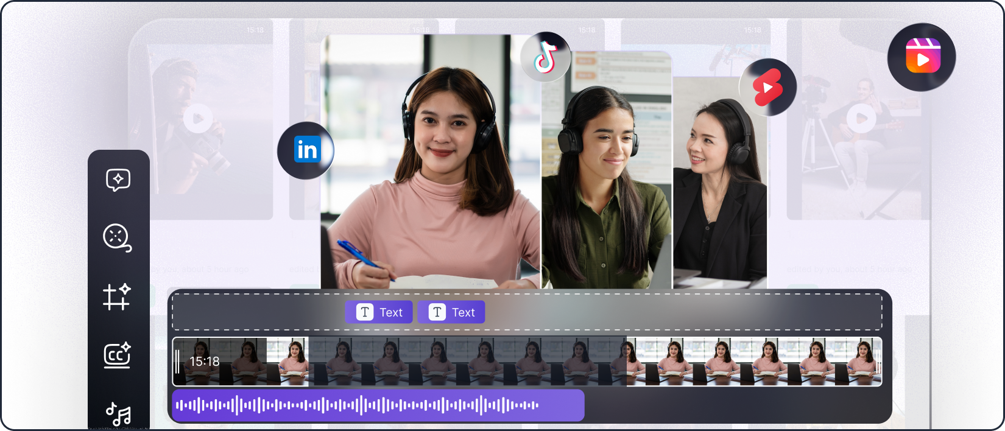Select the first Text chip on timeline
Image resolution: width=1005 pixels, height=431 pixels.
[379, 312]
